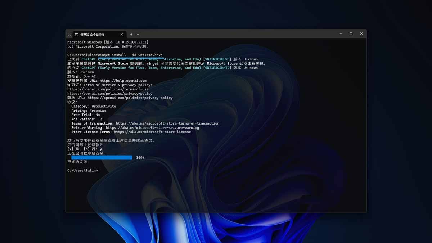Close the terminal window
Image resolution: width=432 pixels, height=243 pixels.
361,34
